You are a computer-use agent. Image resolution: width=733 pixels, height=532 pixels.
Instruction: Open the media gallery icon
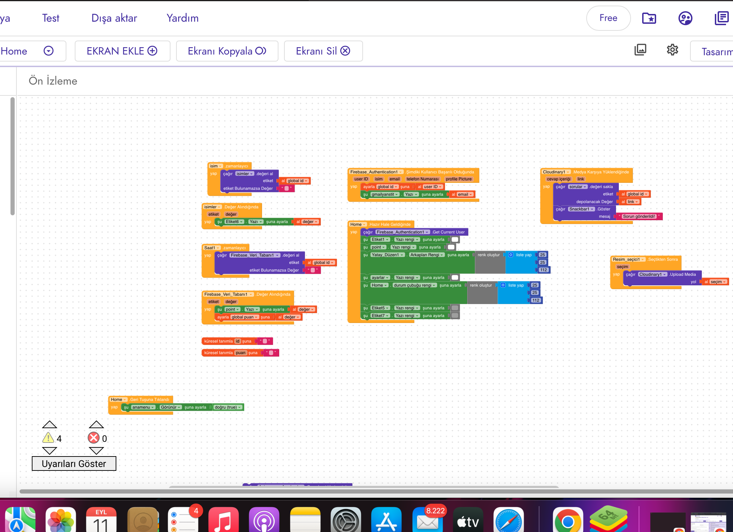click(x=640, y=50)
